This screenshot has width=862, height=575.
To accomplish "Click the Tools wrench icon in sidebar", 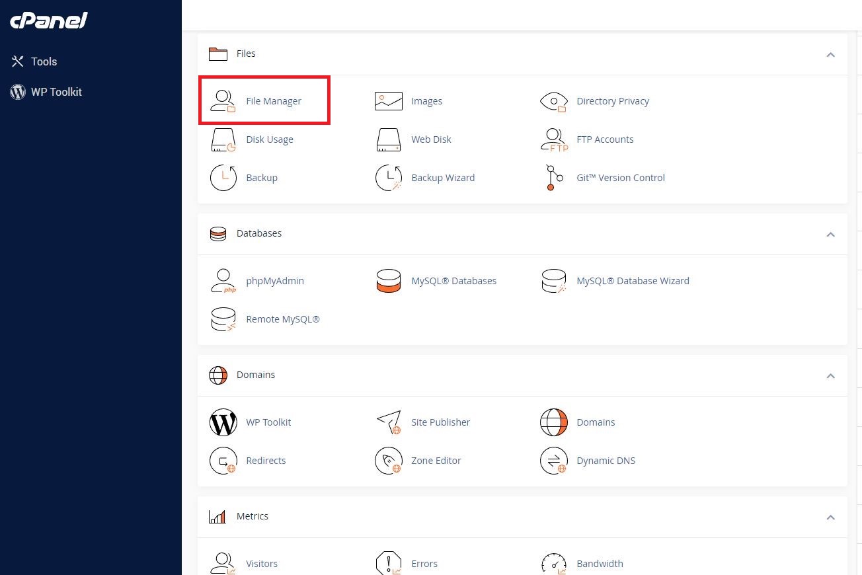I will [x=17, y=61].
